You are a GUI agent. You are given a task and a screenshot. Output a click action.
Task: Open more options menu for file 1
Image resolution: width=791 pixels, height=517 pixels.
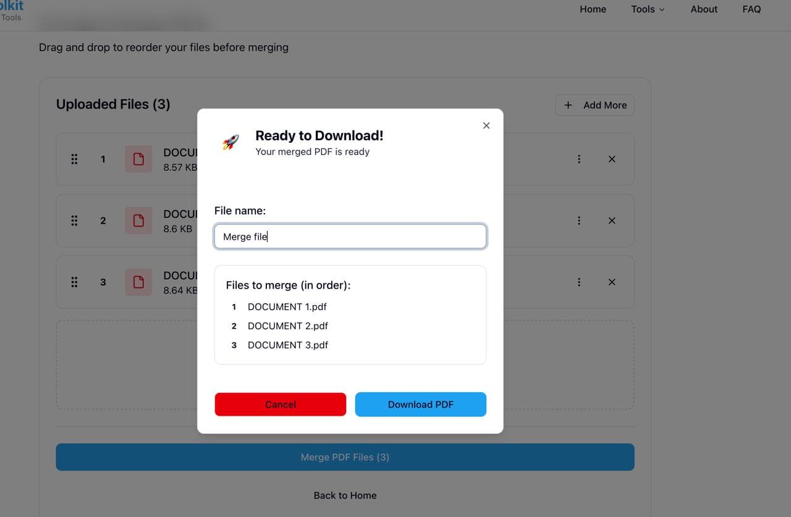click(x=579, y=159)
